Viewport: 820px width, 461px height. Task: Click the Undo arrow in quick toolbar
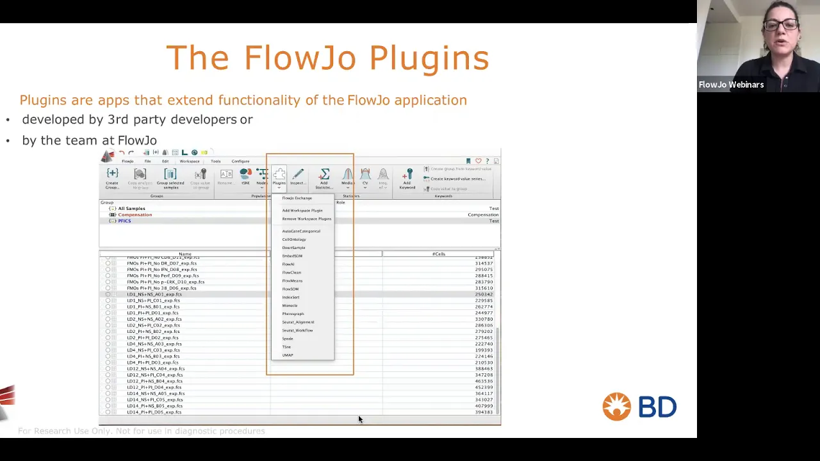[122, 153]
